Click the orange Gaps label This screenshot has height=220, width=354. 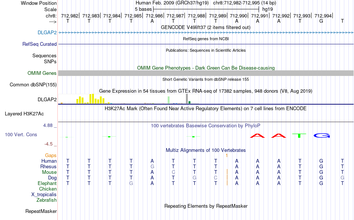[51, 155]
